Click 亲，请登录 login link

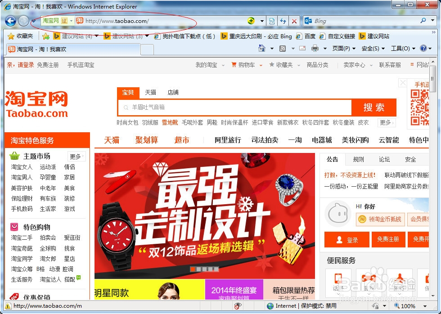20,65
